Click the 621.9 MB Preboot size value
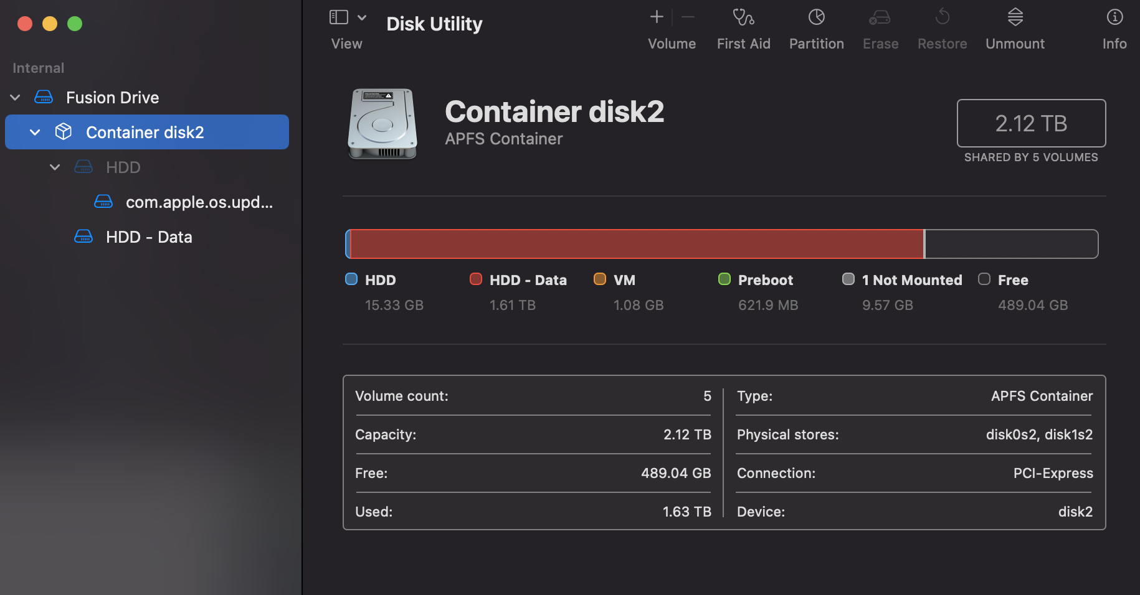 (x=768, y=305)
